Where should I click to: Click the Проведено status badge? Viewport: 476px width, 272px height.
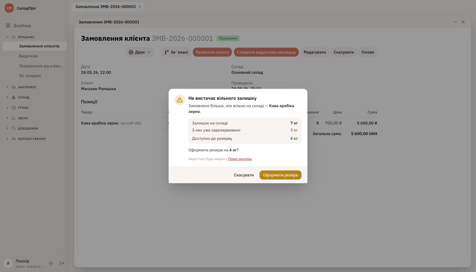(228, 38)
